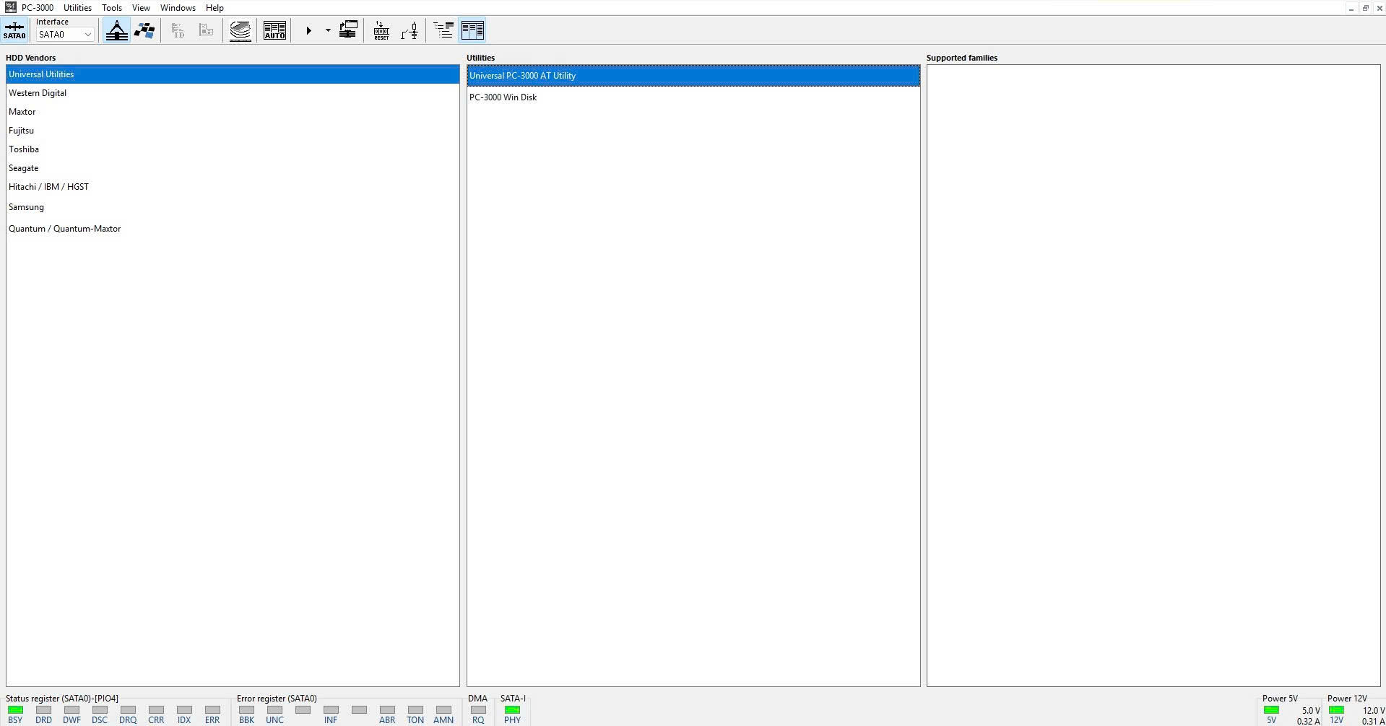The height and width of the screenshot is (726, 1386).
Task: Click the DWF status indicator
Action: pos(72,710)
